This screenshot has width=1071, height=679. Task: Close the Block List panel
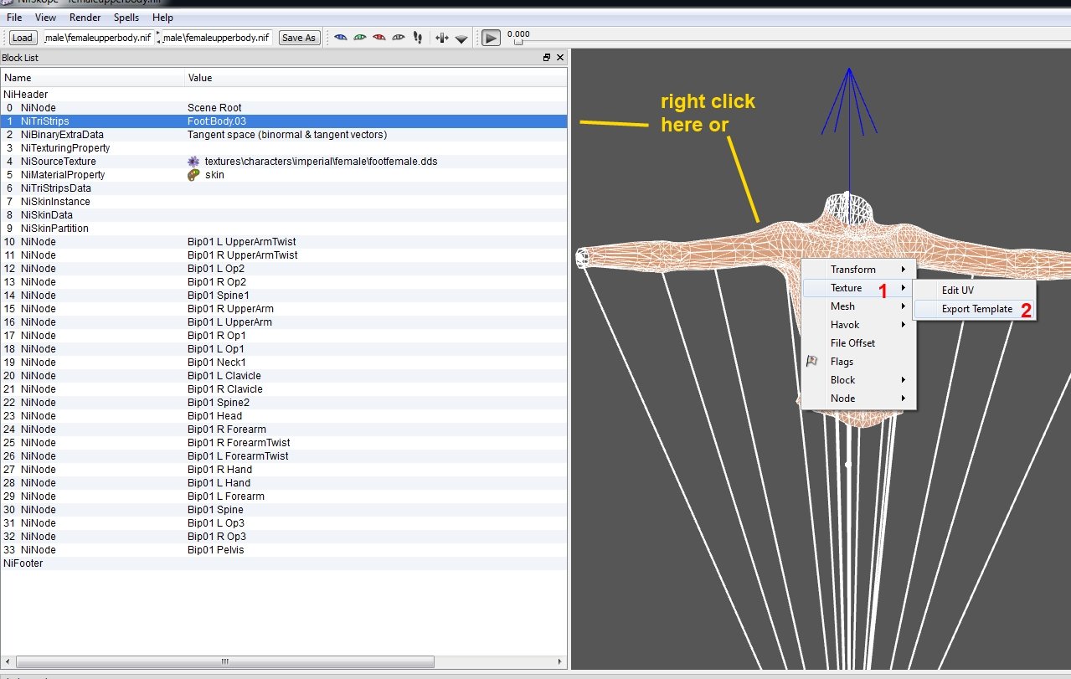click(x=560, y=58)
